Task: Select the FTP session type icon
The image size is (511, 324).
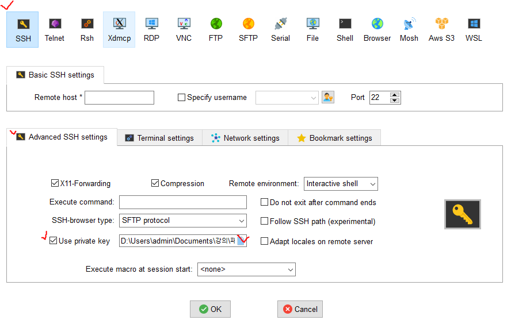Action: click(x=216, y=30)
